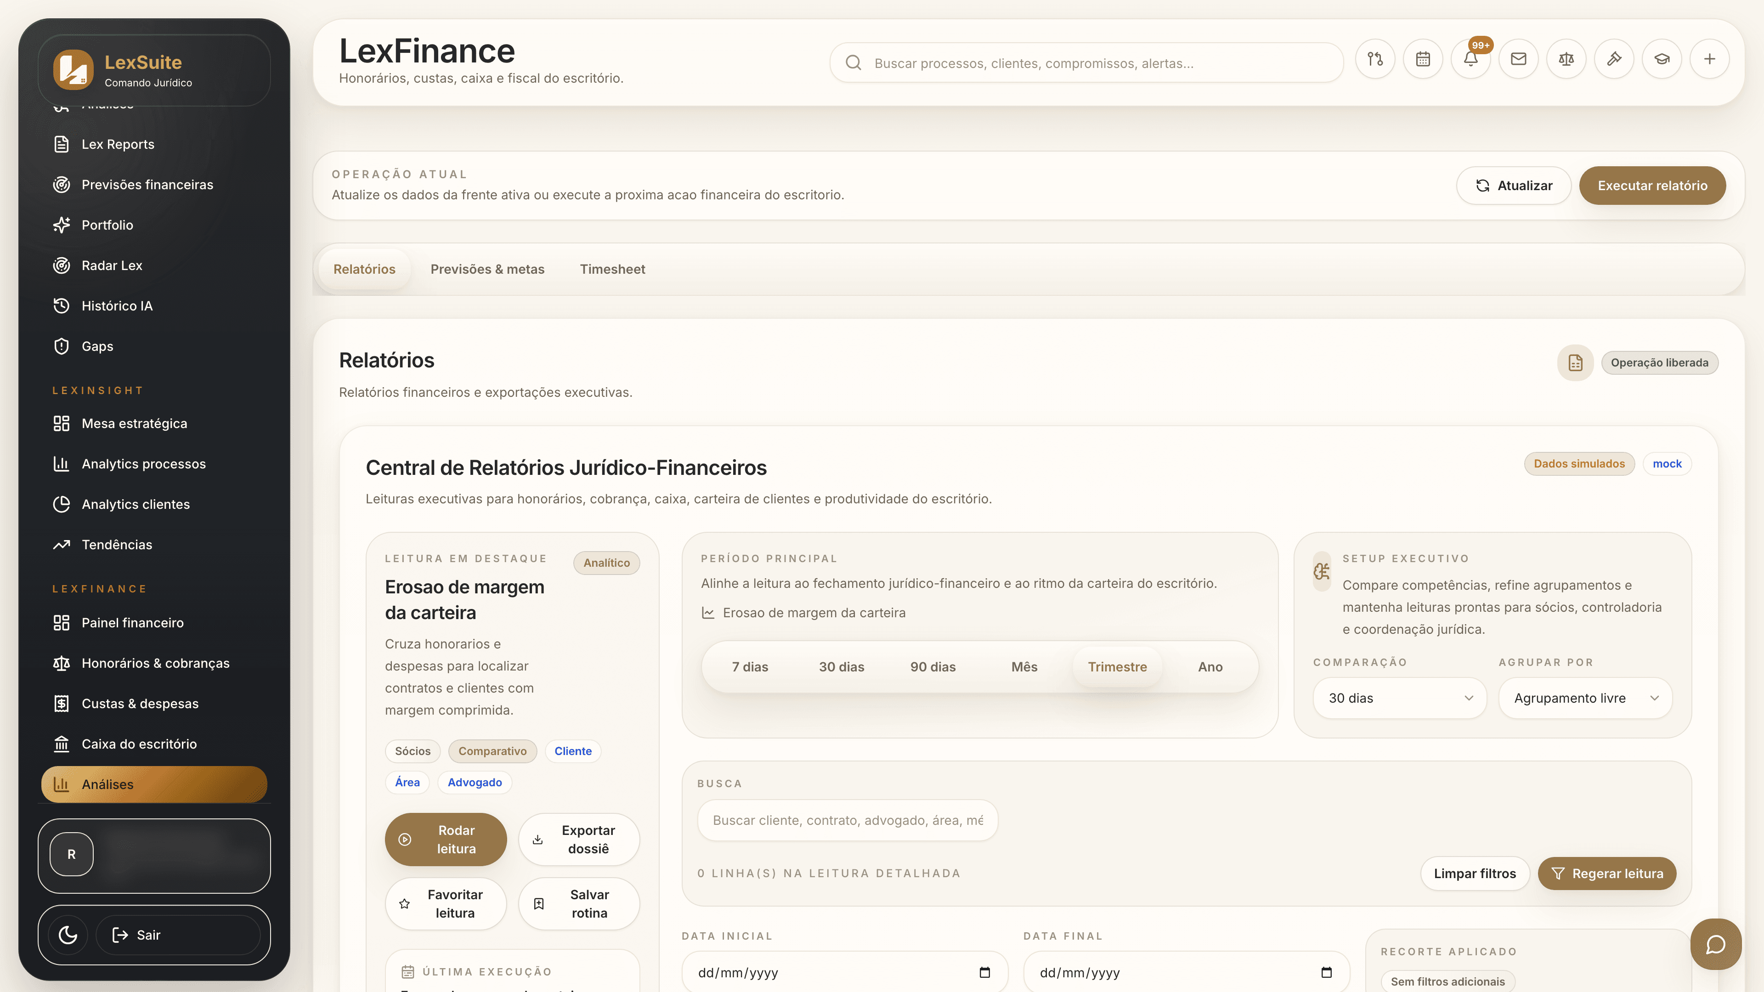Enable the Sócios filter chip
The image size is (1764, 992).
point(412,751)
